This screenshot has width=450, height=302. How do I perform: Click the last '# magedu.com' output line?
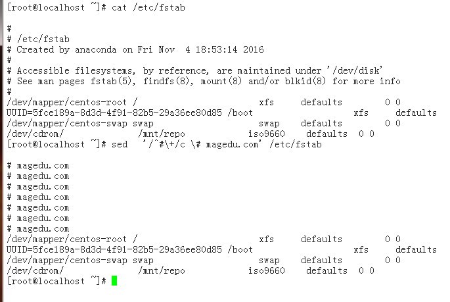(38, 229)
